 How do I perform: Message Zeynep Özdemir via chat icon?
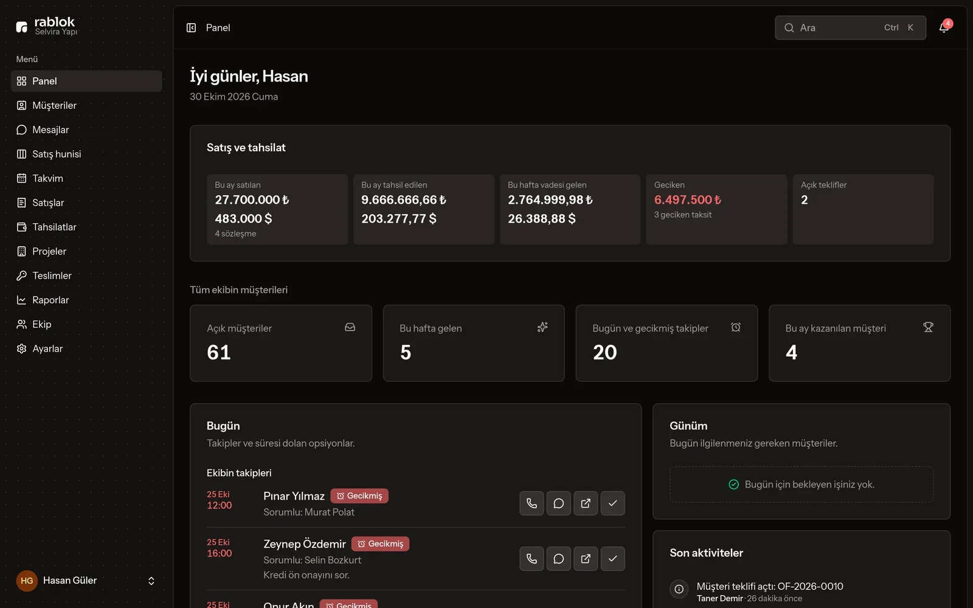tap(559, 559)
